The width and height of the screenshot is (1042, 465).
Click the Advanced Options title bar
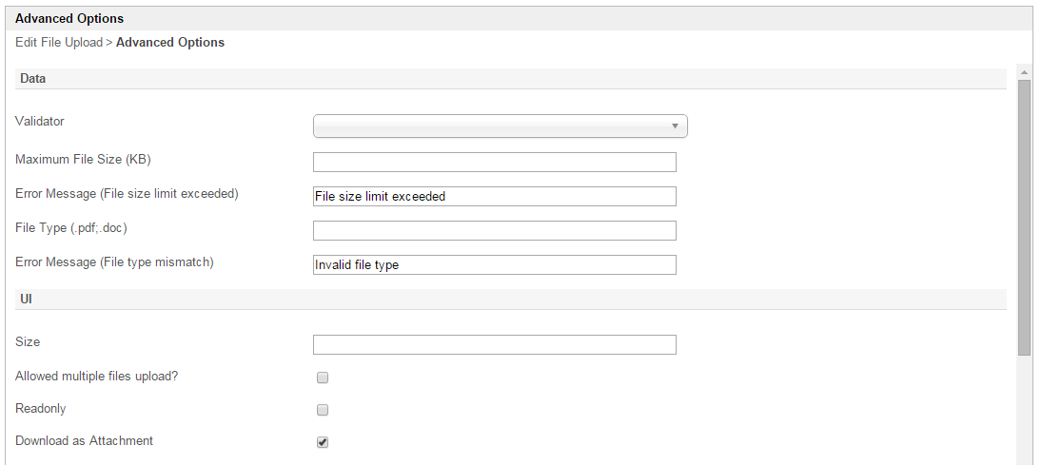click(x=69, y=18)
